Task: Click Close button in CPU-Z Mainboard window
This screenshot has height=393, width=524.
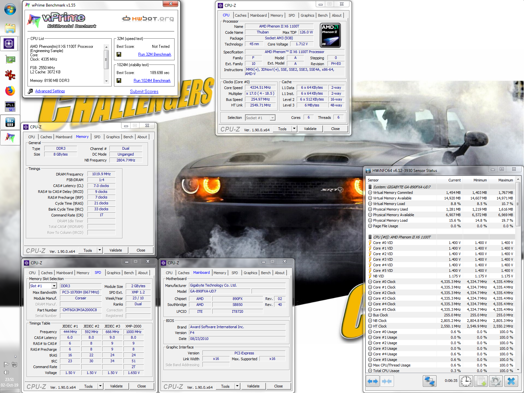Action: (278, 386)
